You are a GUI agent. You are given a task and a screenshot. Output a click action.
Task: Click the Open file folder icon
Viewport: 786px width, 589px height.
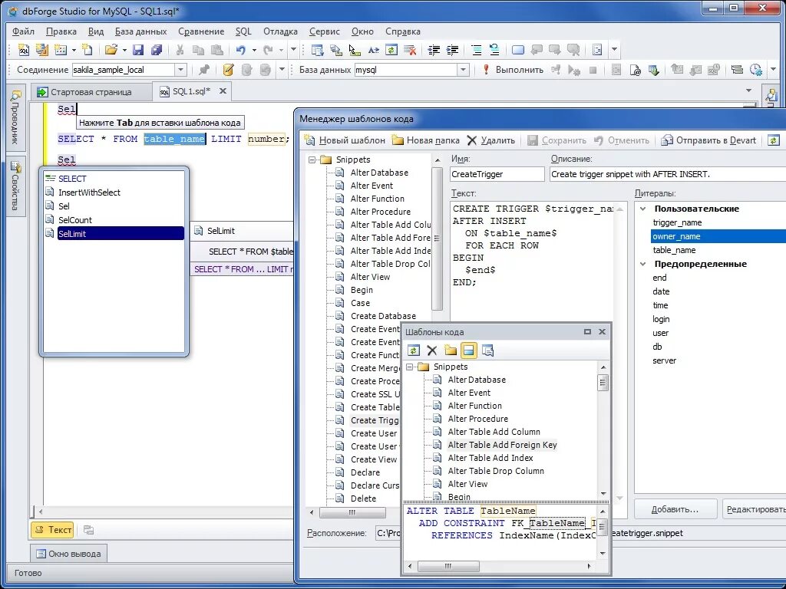(111, 50)
